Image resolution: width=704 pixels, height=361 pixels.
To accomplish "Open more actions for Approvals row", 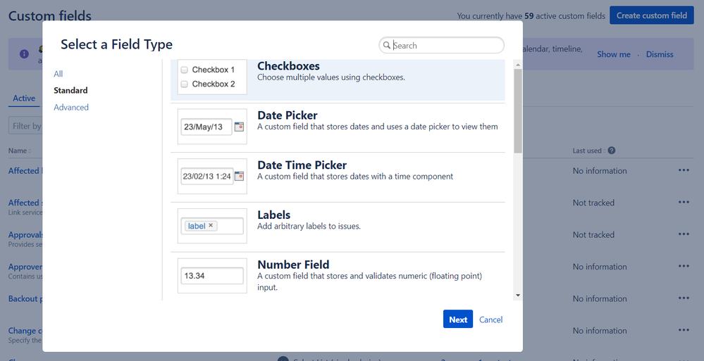I will (684, 234).
